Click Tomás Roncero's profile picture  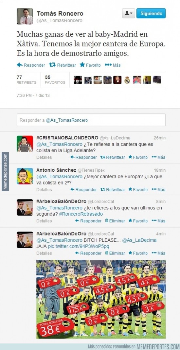(x=25, y=16)
